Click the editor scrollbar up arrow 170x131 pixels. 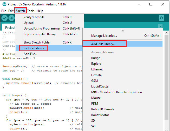tap(167, 33)
